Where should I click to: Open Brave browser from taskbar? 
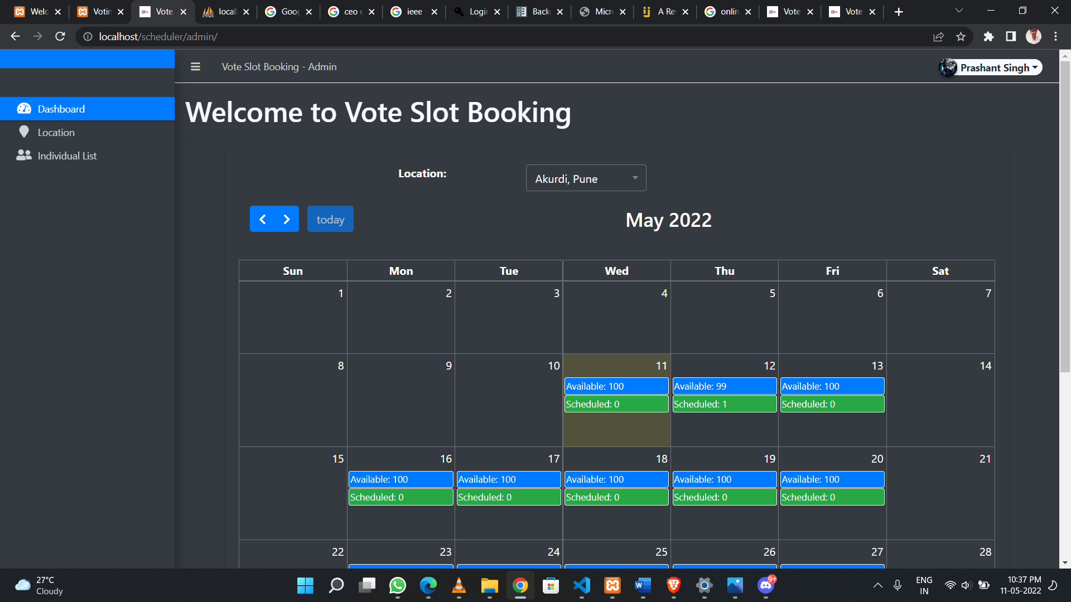click(x=673, y=585)
